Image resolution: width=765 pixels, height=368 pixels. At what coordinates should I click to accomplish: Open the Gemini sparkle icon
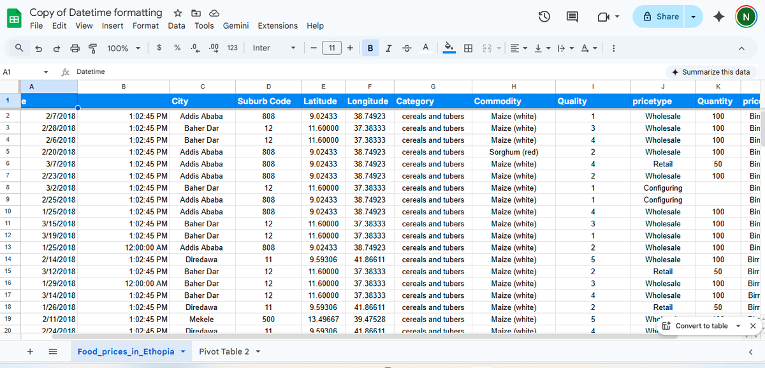click(719, 17)
